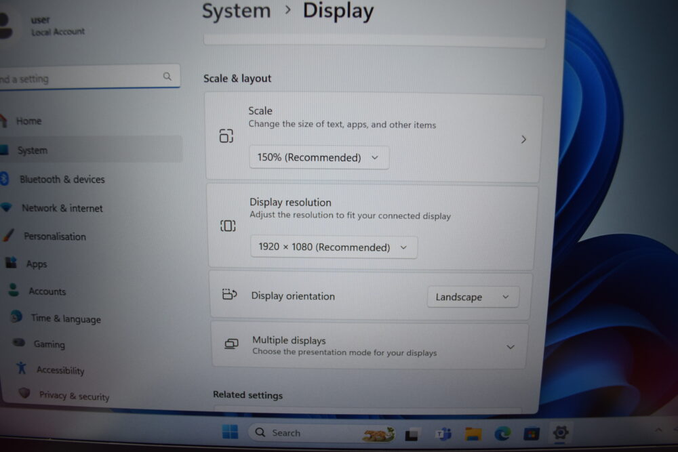The image size is (678, 452).
Task: Click the Multiple displays icon
Action: click(x=231, y=344)
